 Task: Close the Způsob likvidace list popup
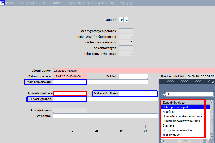pos(213,82)
